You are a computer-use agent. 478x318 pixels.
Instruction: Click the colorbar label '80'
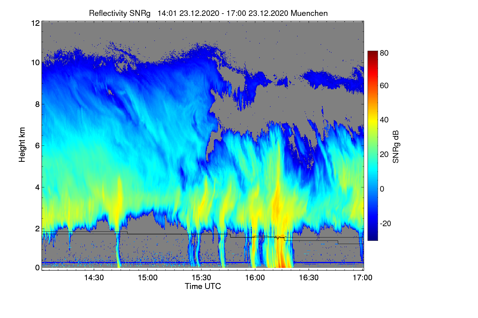[x=384, y=53]
